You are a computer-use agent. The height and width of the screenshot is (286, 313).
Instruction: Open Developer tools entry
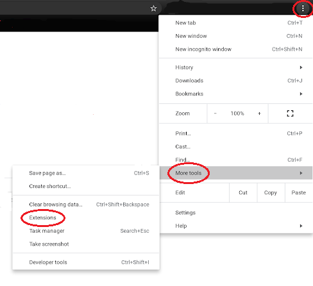(x=86, y=262)
